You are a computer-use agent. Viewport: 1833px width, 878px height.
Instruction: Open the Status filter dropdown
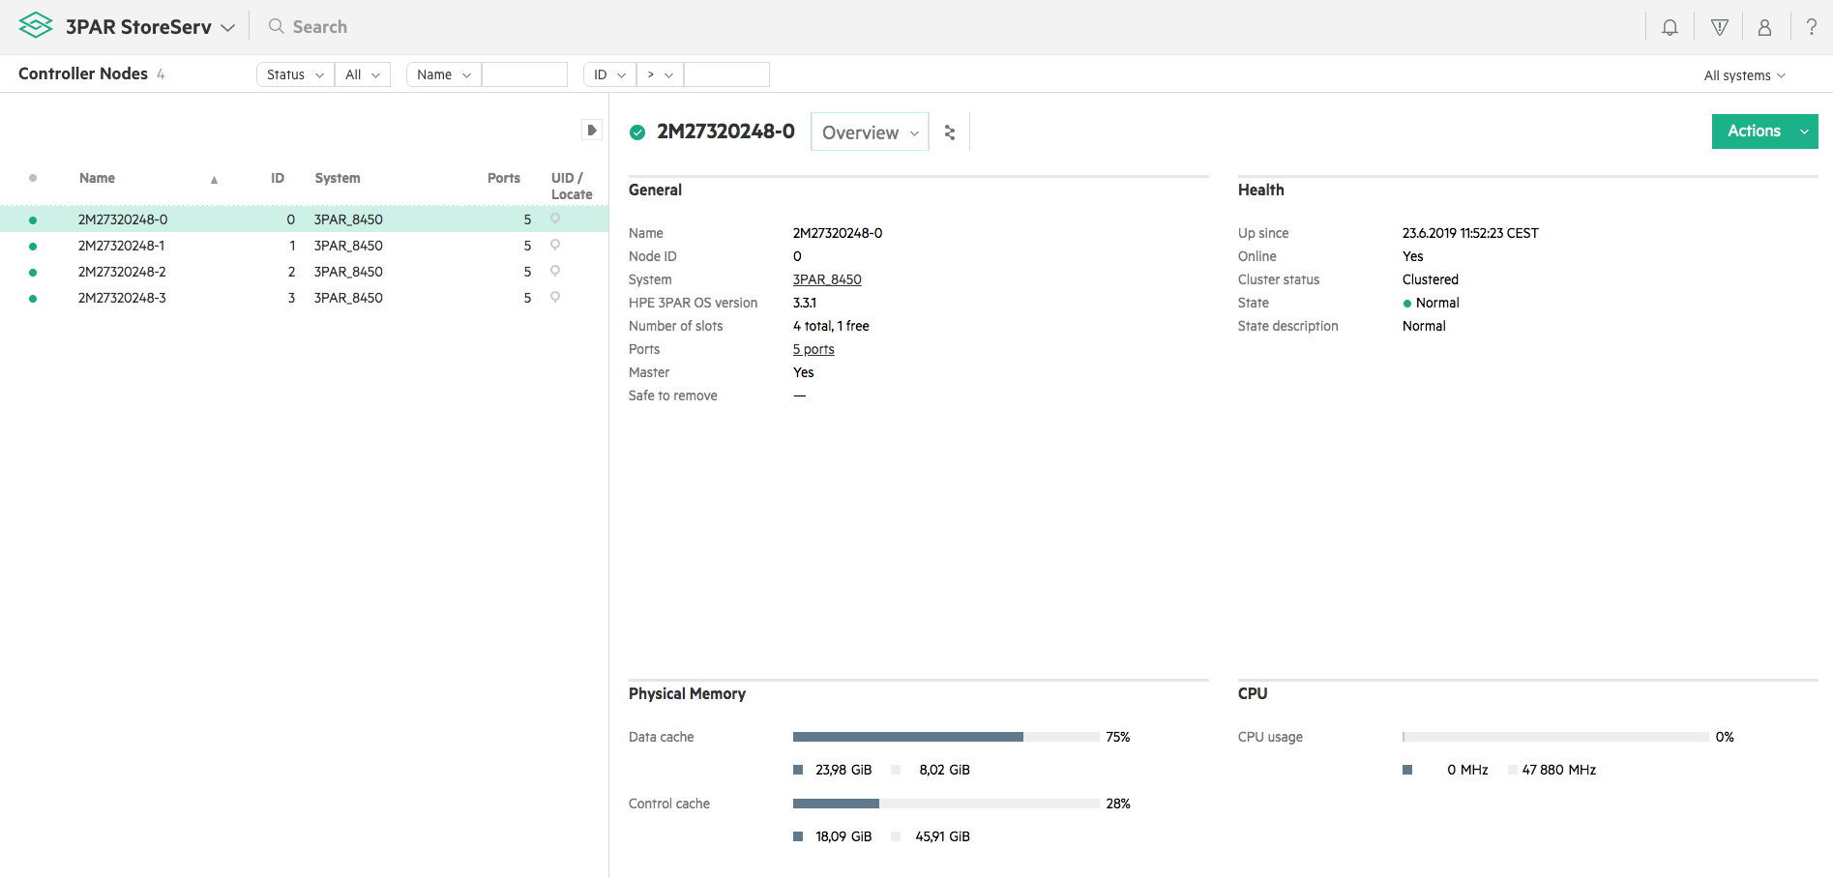point(295,74)
